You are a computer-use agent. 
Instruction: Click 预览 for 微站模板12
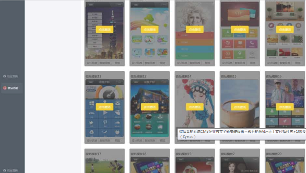117,140
